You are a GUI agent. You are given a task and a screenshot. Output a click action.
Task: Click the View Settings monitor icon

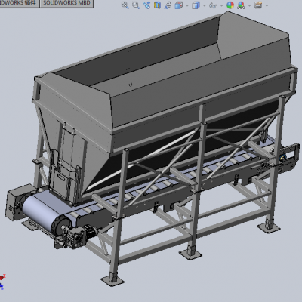point(258,5)
